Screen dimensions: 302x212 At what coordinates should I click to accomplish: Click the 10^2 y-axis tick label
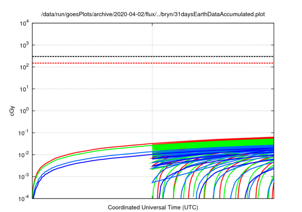[x=25, y=67]
